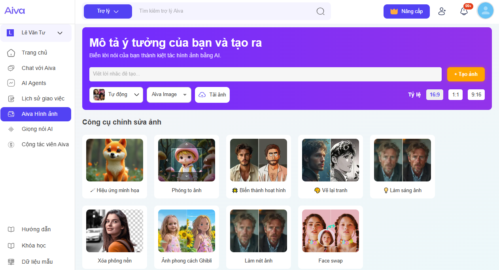Open Trang chủ home page
Image resolution: width=499 pixels, height=270 pixels.
34,53
